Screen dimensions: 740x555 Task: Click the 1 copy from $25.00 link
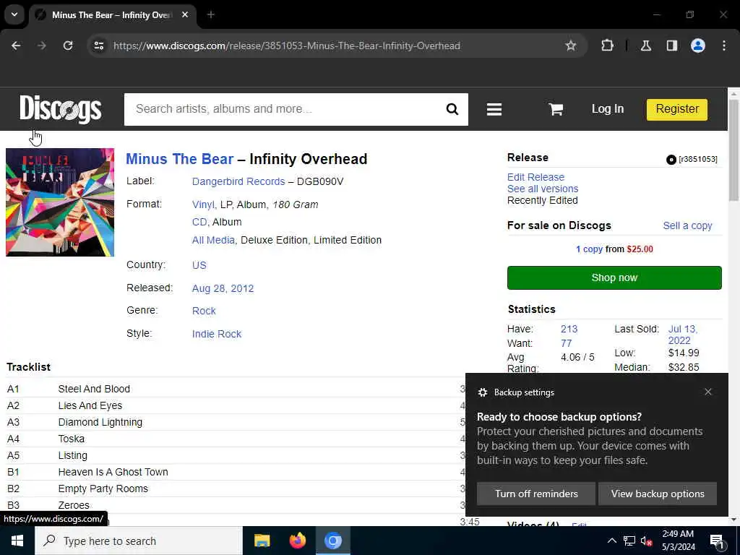pyautogui.click(x=614, y=249)
